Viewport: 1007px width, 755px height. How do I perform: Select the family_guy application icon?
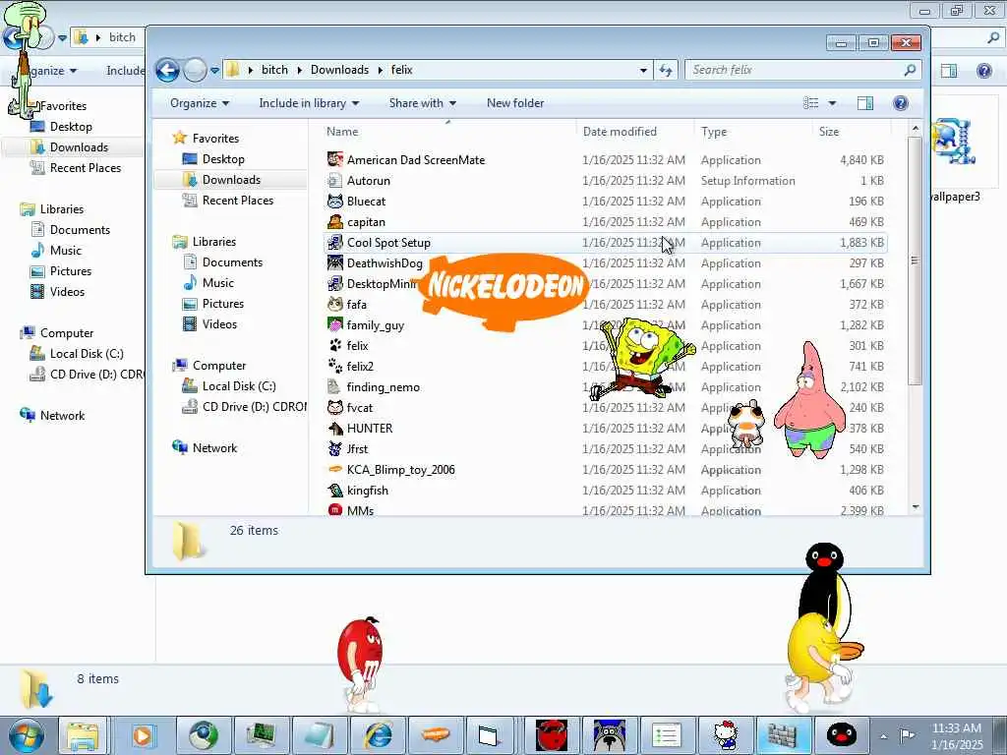tap(334, 324)
